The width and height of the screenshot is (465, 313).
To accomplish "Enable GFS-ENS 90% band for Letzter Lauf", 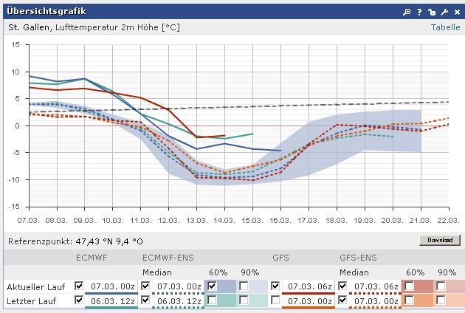I will click(x=441, y=300).
